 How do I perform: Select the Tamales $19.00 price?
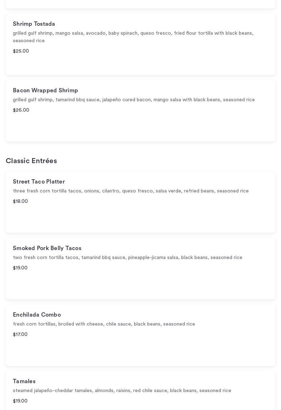(x=20, y=401)
